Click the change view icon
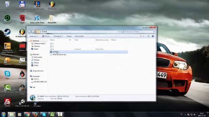The image size is (209, 117). 141,36
